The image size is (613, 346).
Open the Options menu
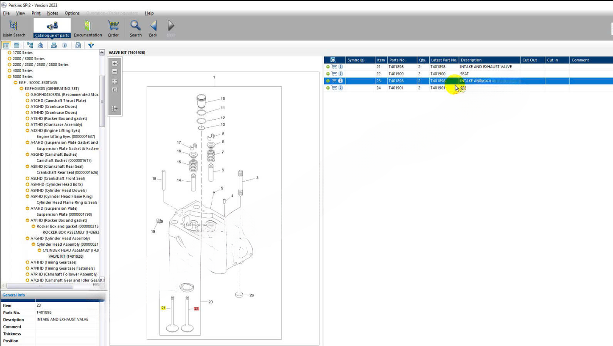pos(72,13)
